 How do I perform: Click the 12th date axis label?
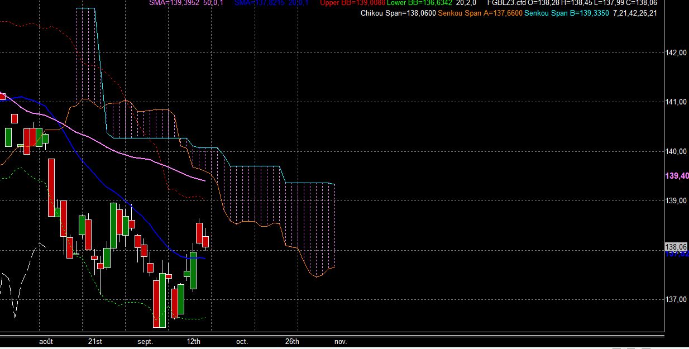193,341
